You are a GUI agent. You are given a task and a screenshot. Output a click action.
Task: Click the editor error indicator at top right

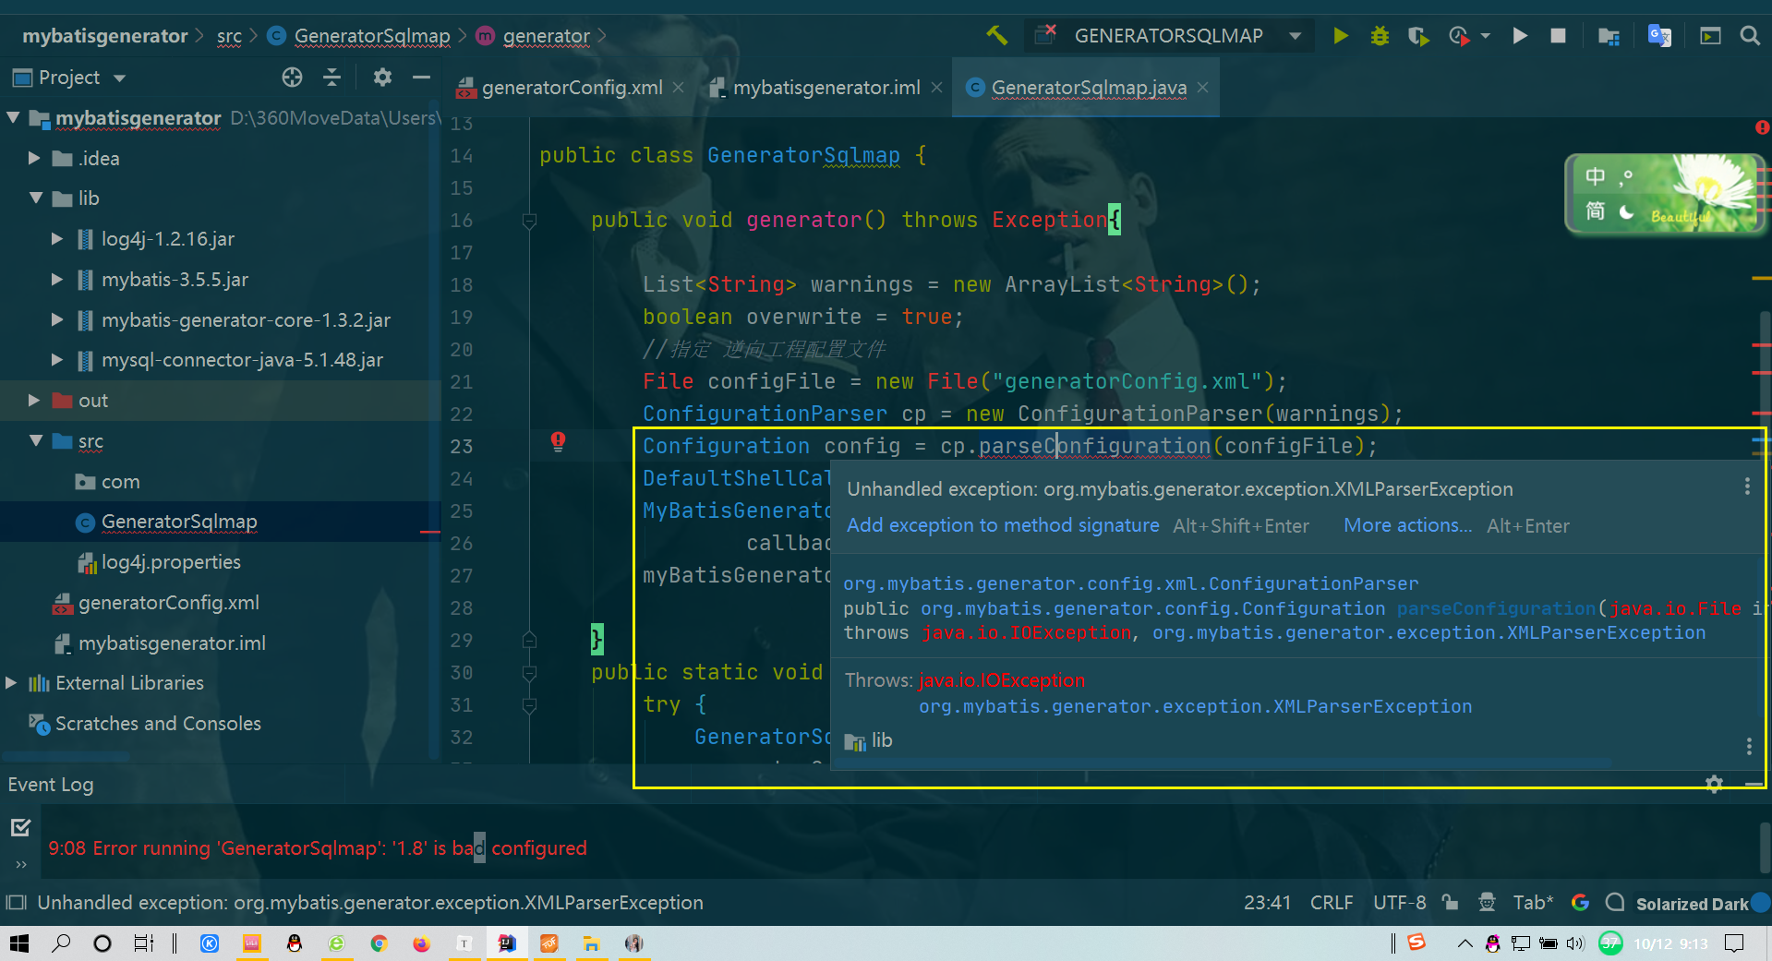coord(1762,127)
